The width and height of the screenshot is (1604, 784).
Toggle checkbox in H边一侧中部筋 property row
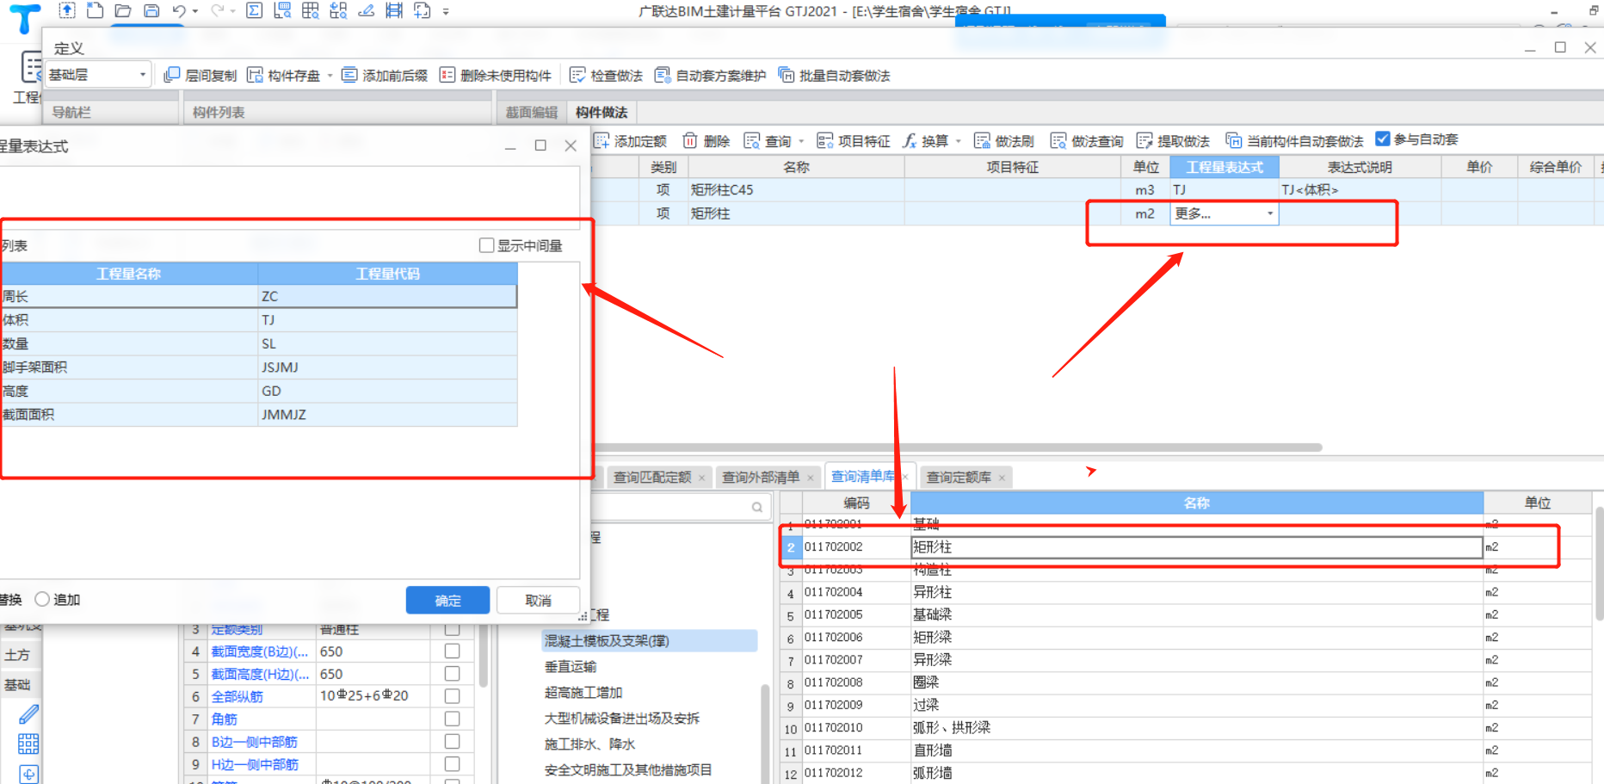[452, 764]
